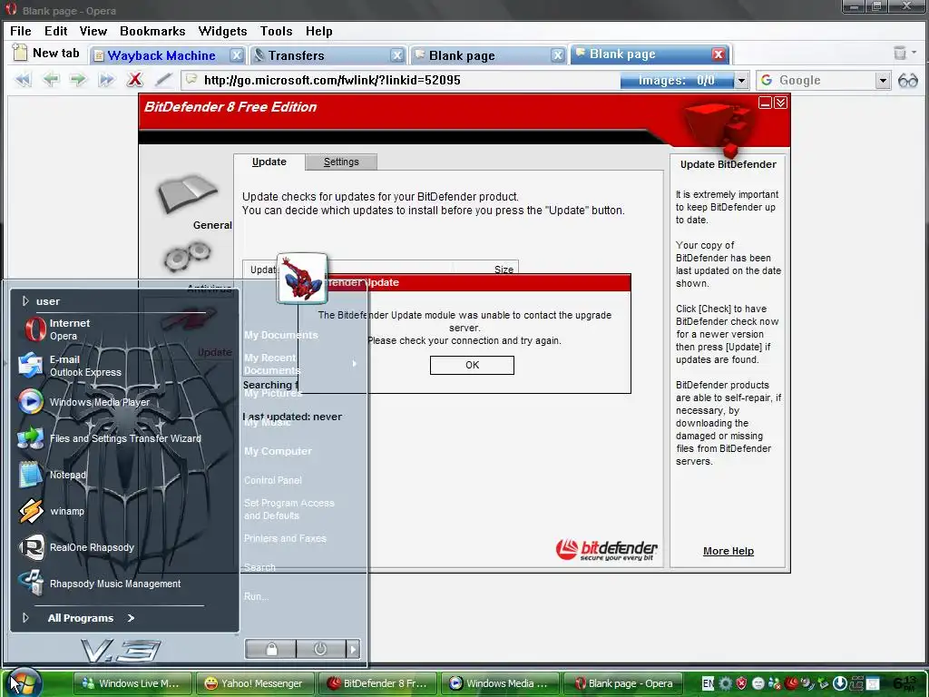Click the lock button in start menu

tap(270, 649)
